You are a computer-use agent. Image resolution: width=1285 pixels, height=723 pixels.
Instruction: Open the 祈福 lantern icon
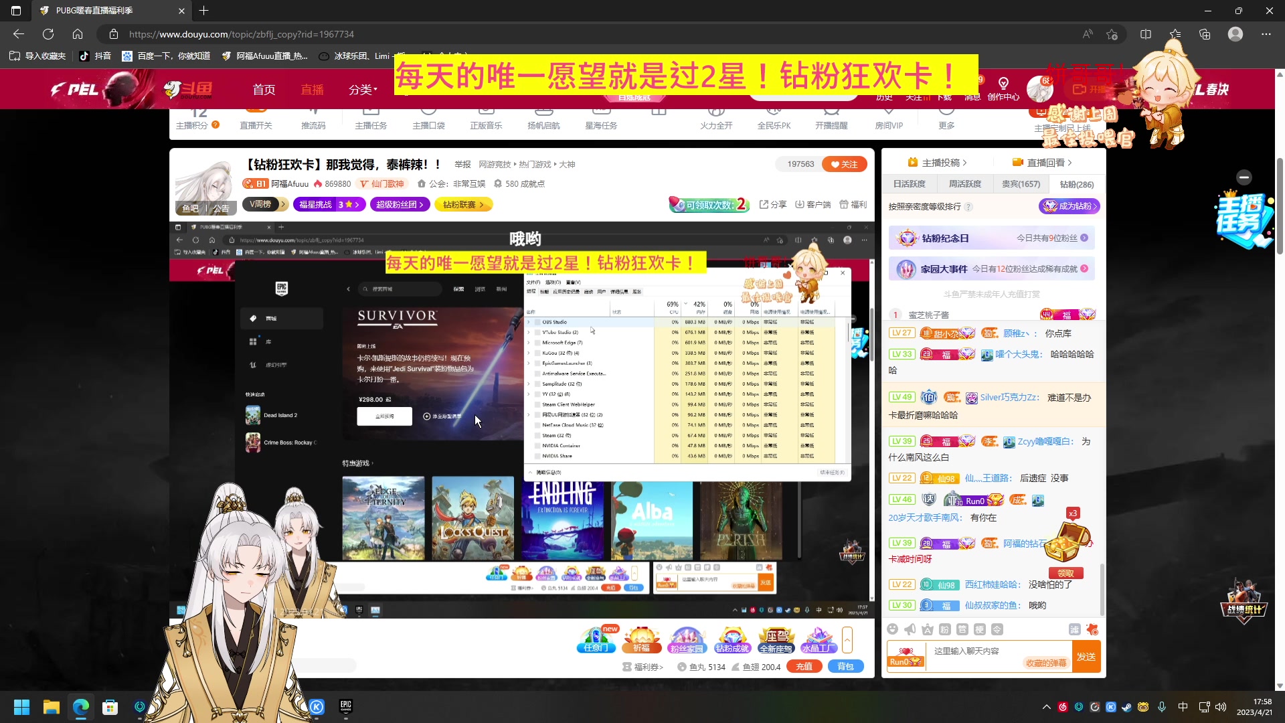pyautogui.click(x=642, y=640)
